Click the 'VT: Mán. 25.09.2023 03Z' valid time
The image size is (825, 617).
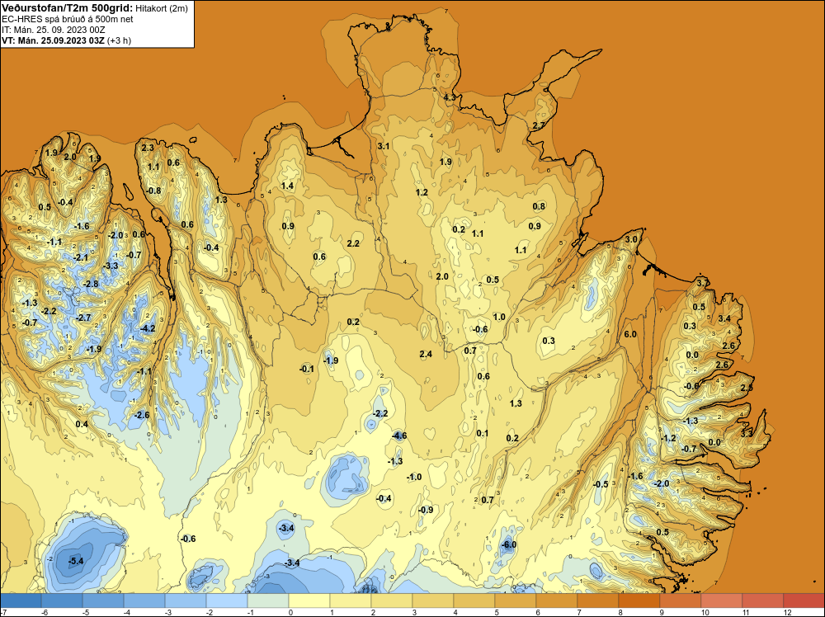click(53, 40)
